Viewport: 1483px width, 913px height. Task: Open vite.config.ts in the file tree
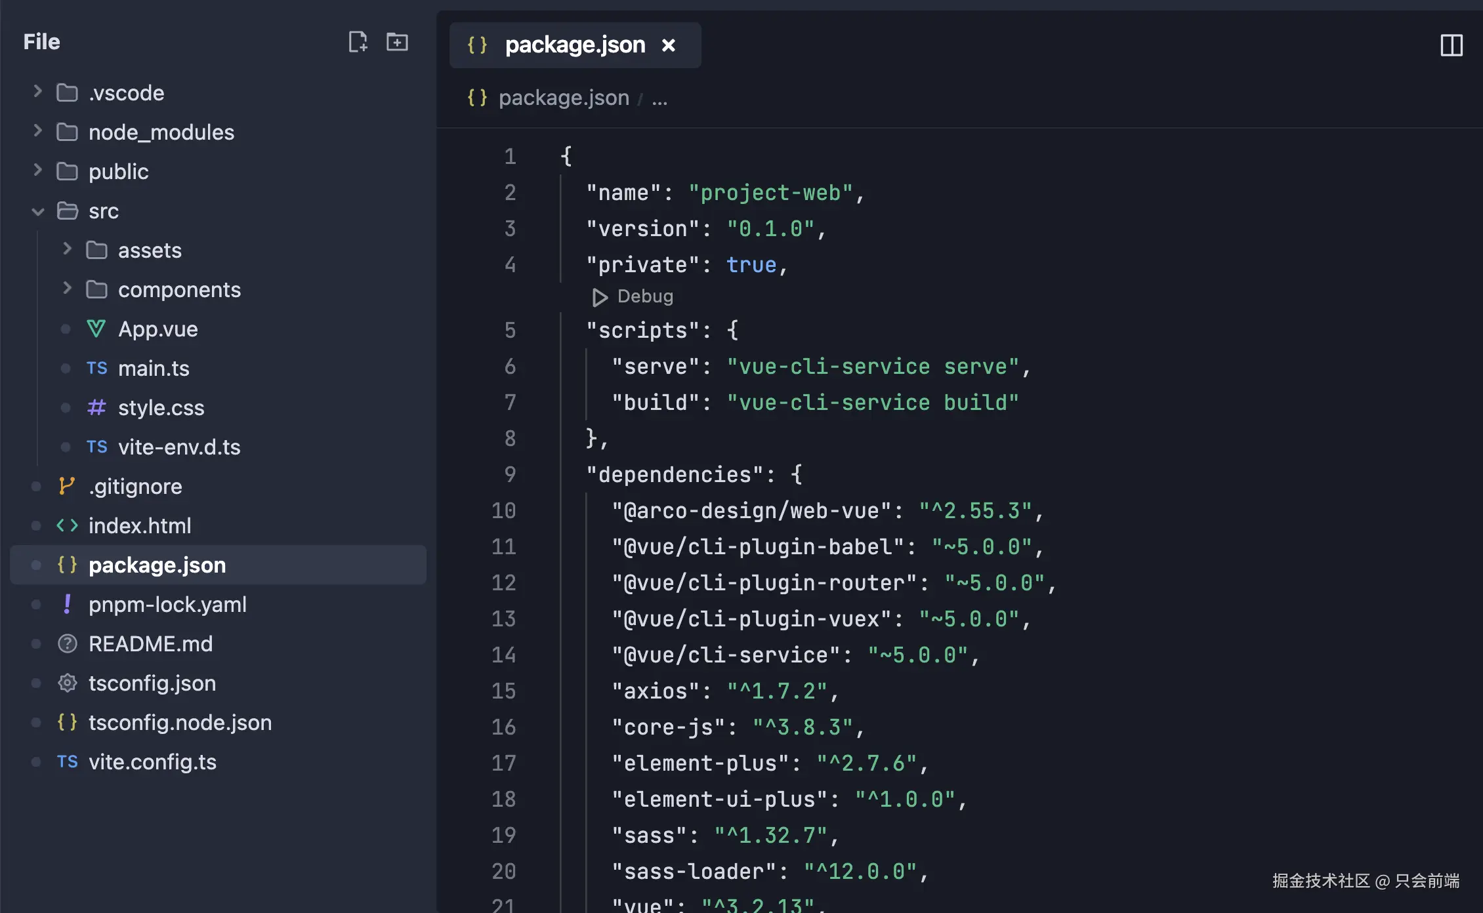click(x=152, y=761)
